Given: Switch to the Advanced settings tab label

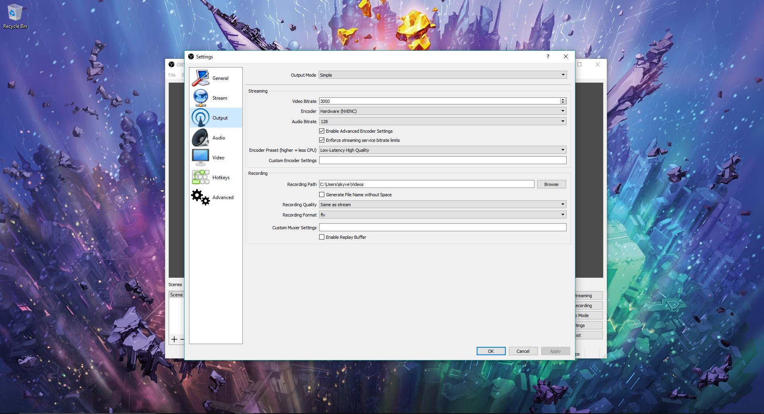Looking at the screenshot, I should pyautogui.click(x=223, y=197).
